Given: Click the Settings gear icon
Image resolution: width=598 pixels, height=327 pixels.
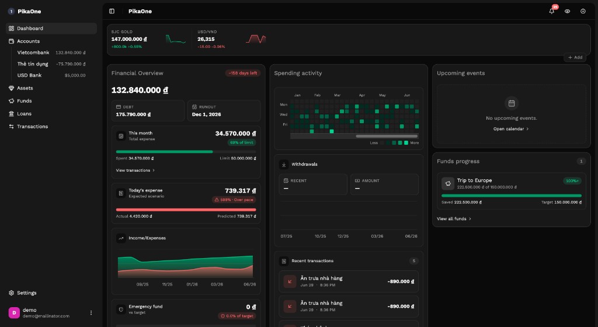Looking at the screenshot, I should click(12, 293).
